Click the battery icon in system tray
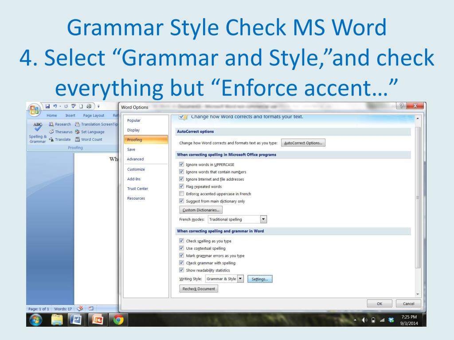454x340 pixels. tap(373, 320)
